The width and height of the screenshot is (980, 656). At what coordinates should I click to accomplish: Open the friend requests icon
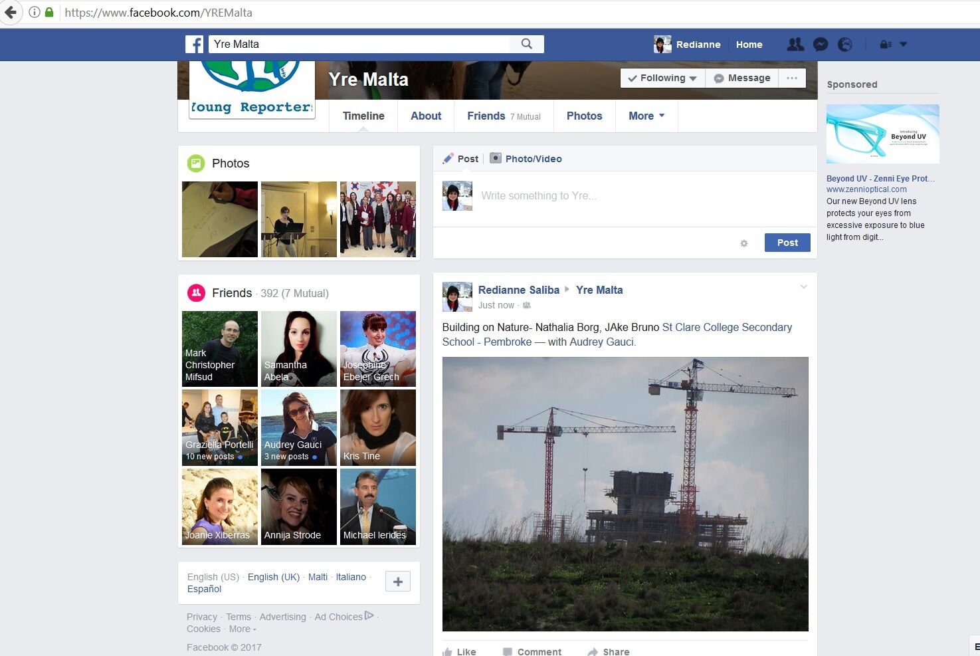pyautogui.click(x=795, y=45)
